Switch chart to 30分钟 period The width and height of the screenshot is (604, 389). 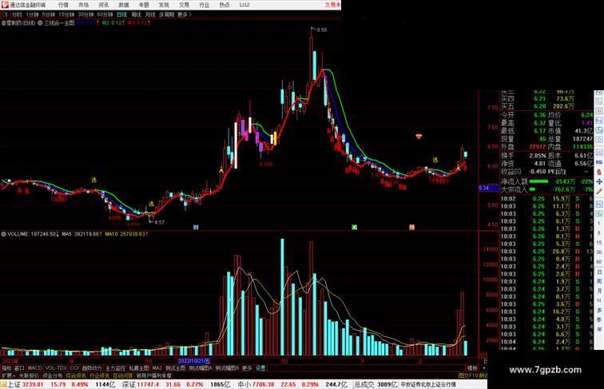[x=85, y=14]
